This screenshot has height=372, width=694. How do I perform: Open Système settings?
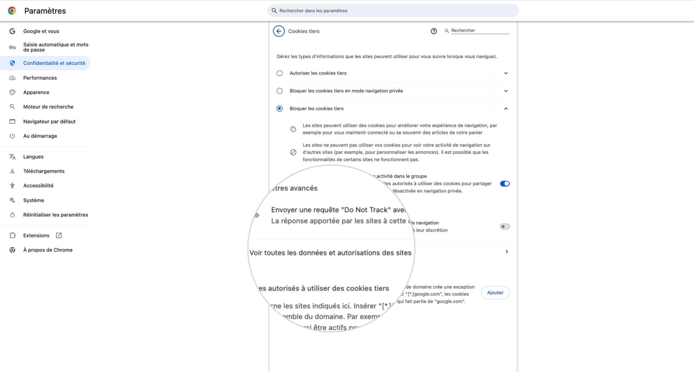click(x=34, y=201)
